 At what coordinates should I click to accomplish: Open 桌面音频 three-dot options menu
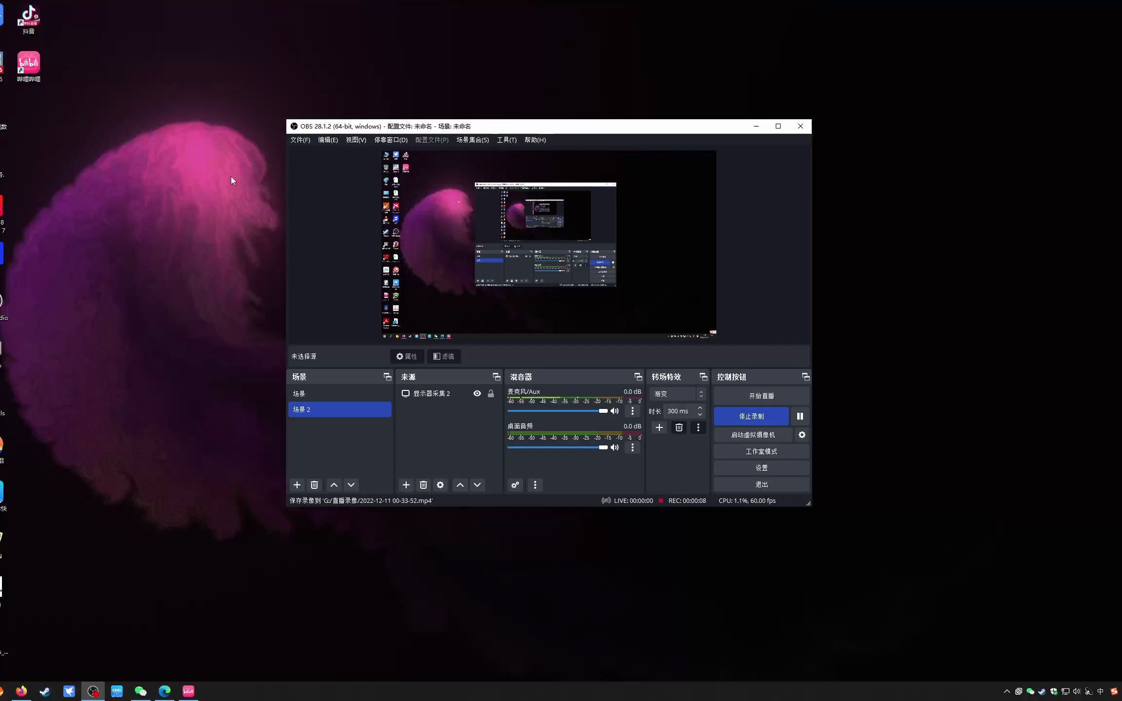[x=633, y=447]
